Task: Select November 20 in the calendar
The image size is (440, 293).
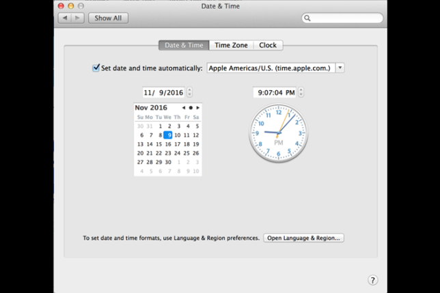Action: pos(140,153)
